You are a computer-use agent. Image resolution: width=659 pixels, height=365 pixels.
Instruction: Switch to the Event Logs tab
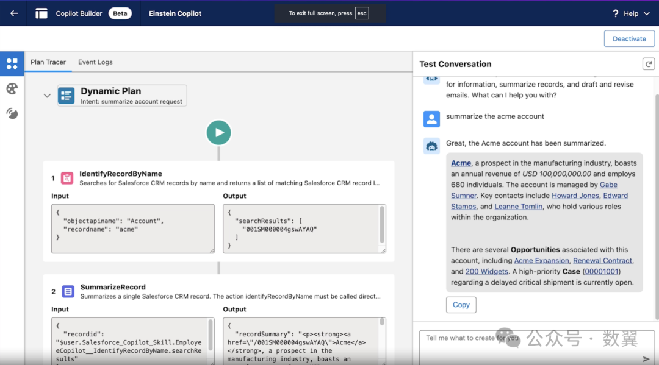(x=95, y=62)
